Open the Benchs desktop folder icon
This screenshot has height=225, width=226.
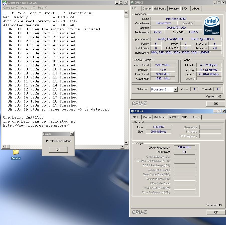coord(16,155)
